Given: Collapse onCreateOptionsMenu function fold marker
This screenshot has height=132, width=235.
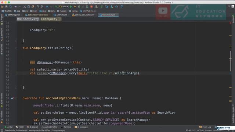Looking at the screenshot, I should 16,98.
